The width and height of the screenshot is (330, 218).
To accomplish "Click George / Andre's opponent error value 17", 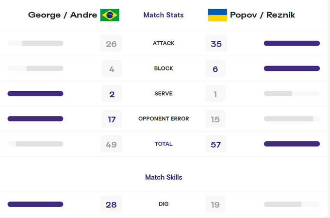I will pyautogui.click(x=112, y=119).
